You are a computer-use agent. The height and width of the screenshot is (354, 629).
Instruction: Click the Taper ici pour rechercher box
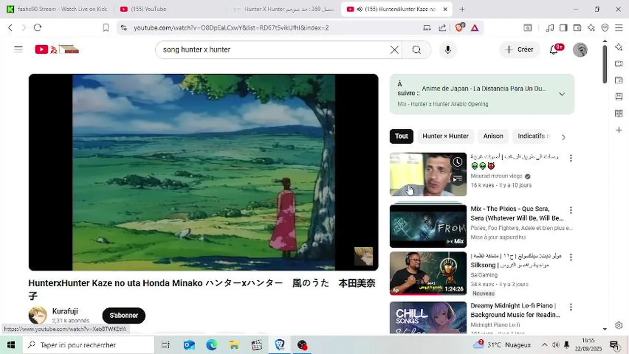(x=89, y=345)
